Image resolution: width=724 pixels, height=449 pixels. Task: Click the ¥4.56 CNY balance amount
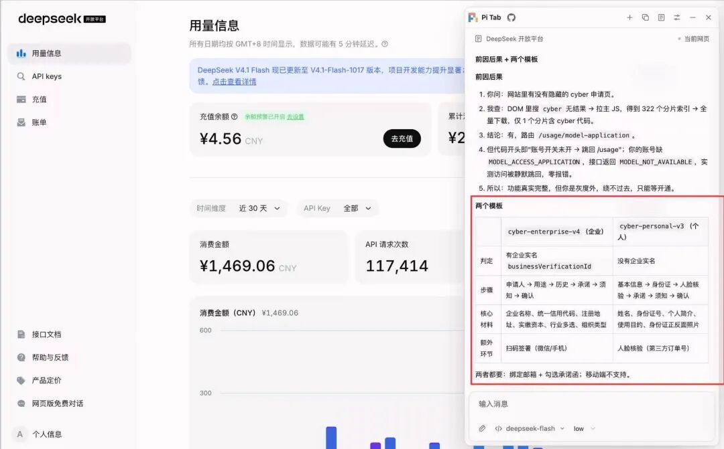click(231, 139)
